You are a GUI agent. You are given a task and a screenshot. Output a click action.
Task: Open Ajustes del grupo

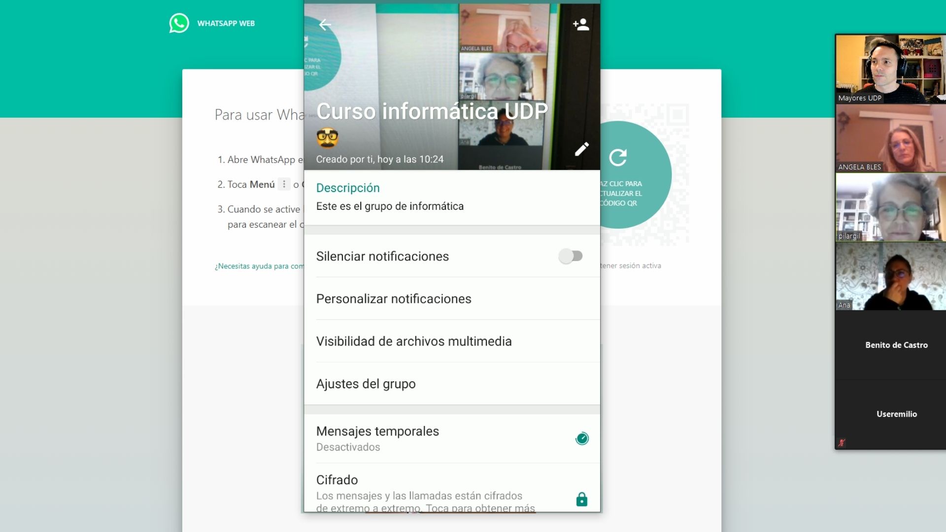(452, 384)
